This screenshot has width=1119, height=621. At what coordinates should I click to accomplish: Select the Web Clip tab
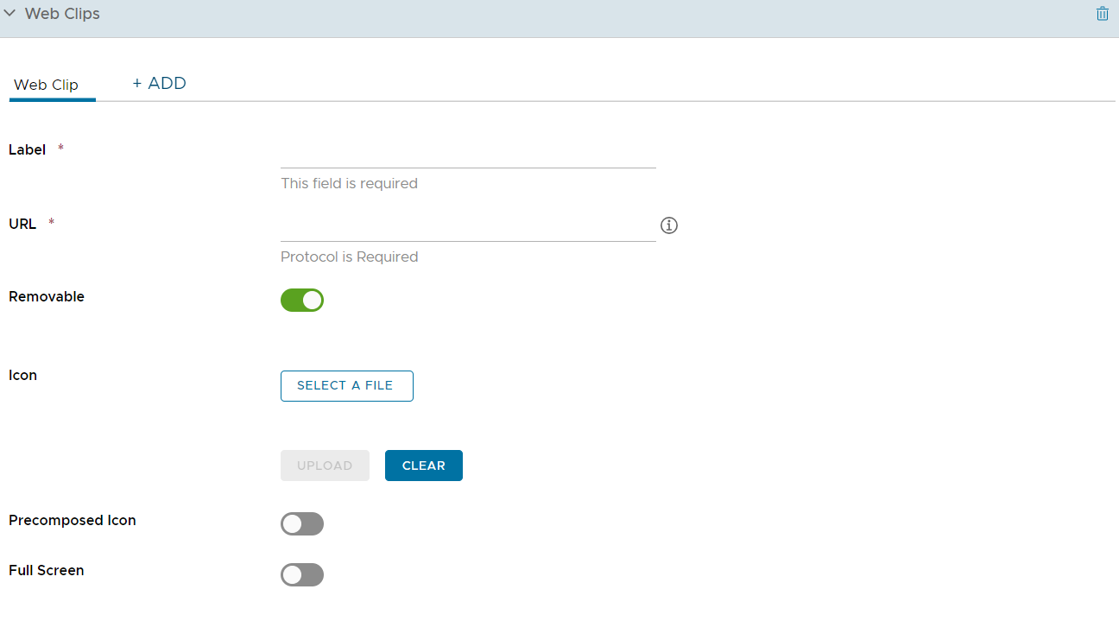click(x=47, y=85)
